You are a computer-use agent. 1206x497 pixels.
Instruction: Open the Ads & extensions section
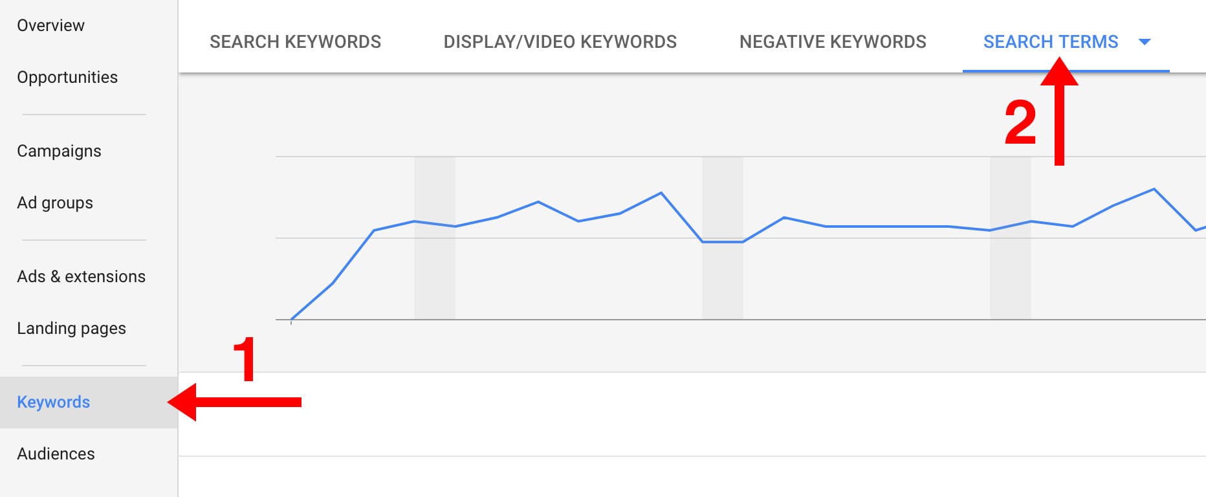pyautogui.click(x=81, y=276)
